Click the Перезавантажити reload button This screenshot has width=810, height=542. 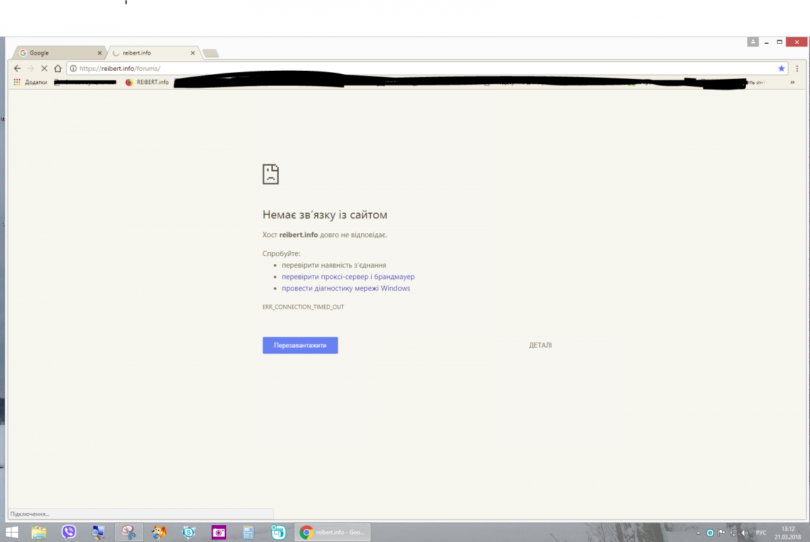[300, 345]
